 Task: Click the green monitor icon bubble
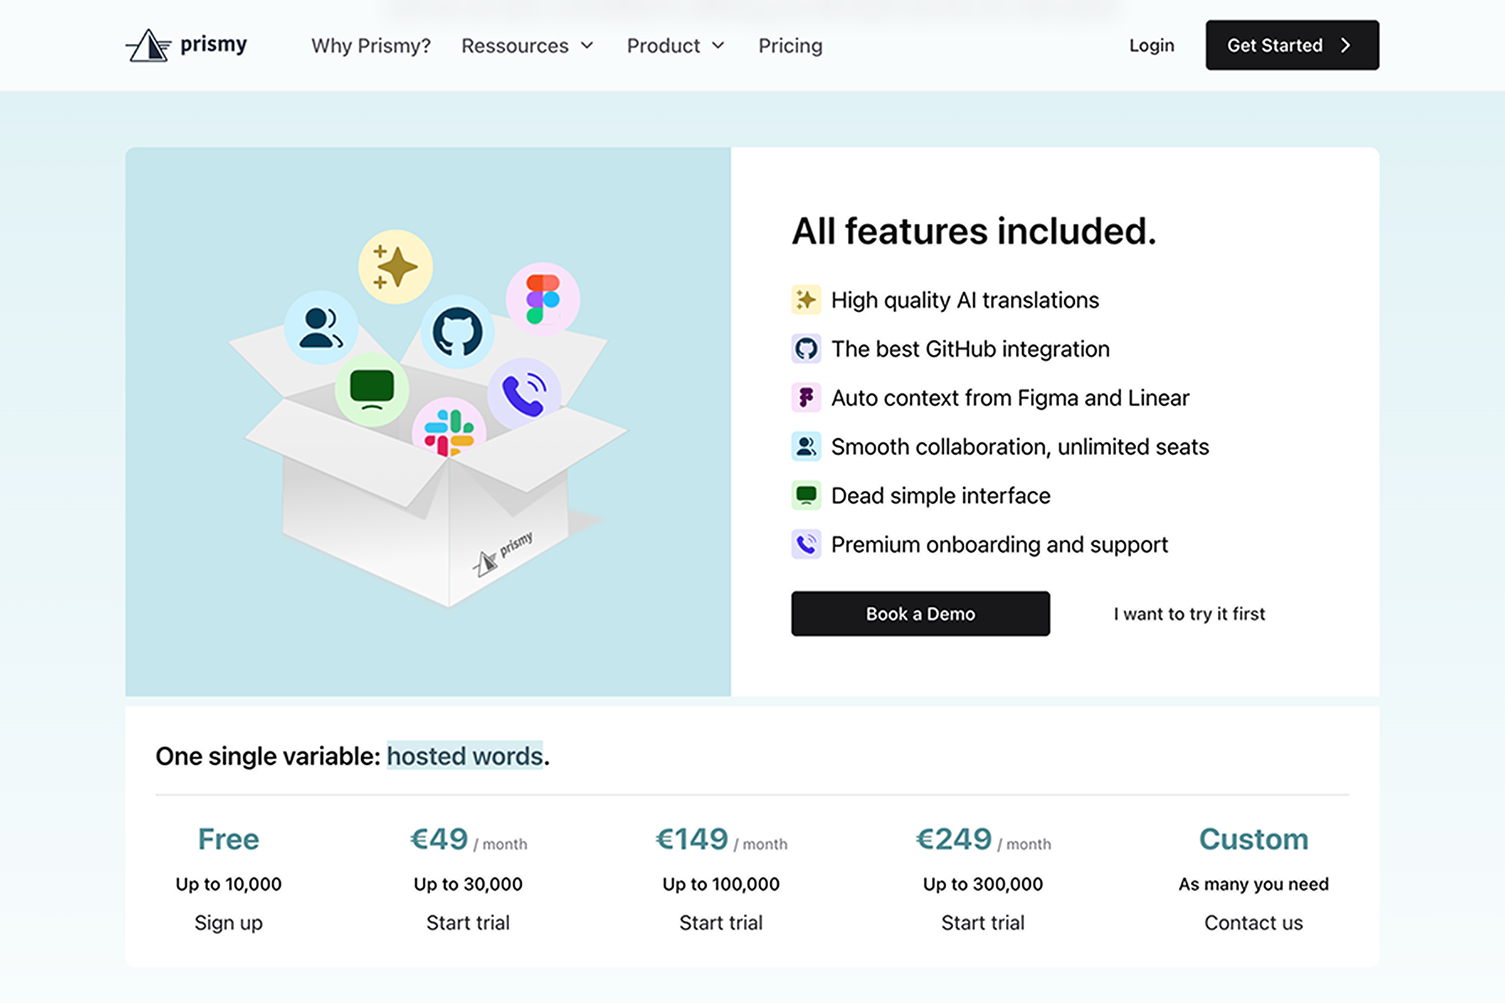coord(372,389)
